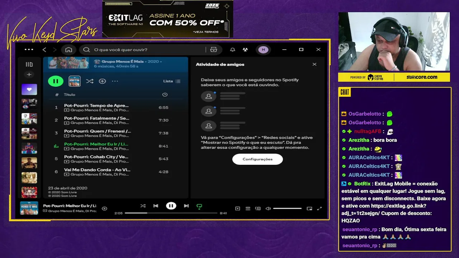Image resolution: width=459 pixels, height=258 pixels.
Task: Save album to library plus icon
Action: coord(102,81)
